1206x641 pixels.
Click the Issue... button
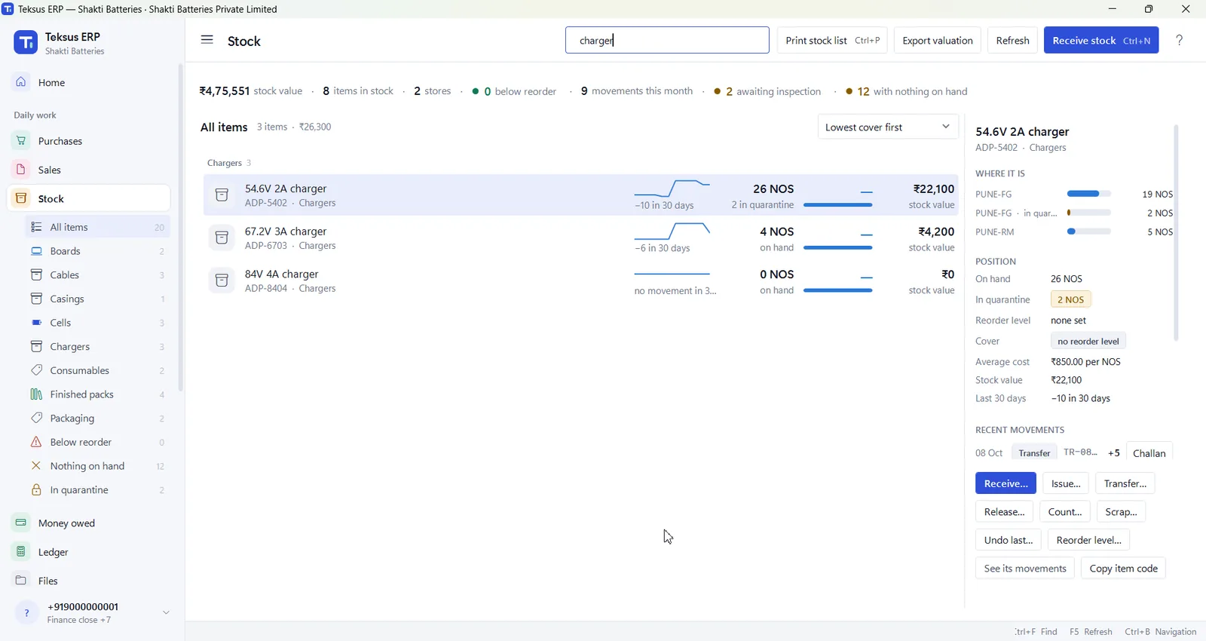(x=1066, y=483)
